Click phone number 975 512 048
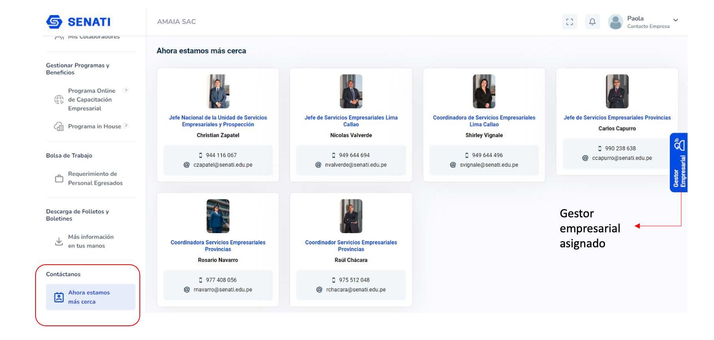Image resolution: width=714 pixels, height=340 pixels. [x=354, y=280]
